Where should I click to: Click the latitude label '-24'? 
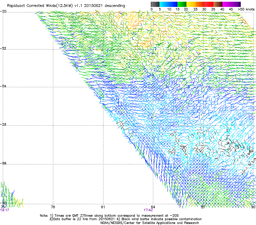point(3,86)
